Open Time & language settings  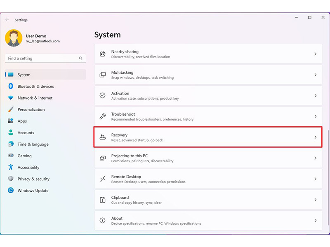45,144
